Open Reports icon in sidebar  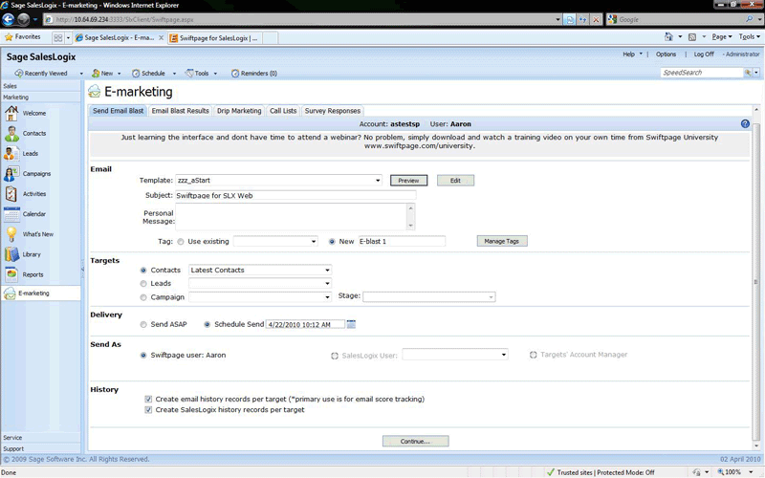pyautogui.click(x=11, y=274)
